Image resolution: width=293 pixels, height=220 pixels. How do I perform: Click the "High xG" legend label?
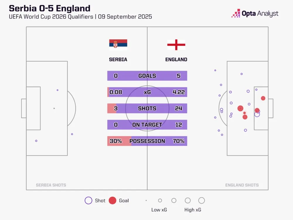click(193, 210)
